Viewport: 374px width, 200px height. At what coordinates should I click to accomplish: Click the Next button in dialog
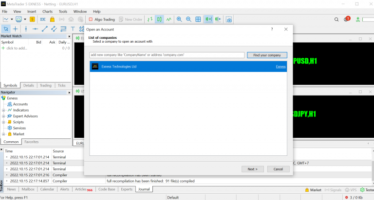[x=252, y=169]
